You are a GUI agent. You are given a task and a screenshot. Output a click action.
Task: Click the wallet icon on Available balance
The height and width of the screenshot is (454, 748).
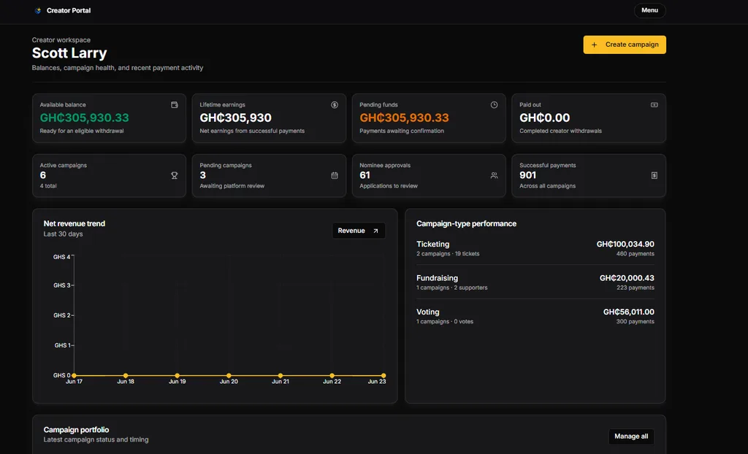pos(174,105)
